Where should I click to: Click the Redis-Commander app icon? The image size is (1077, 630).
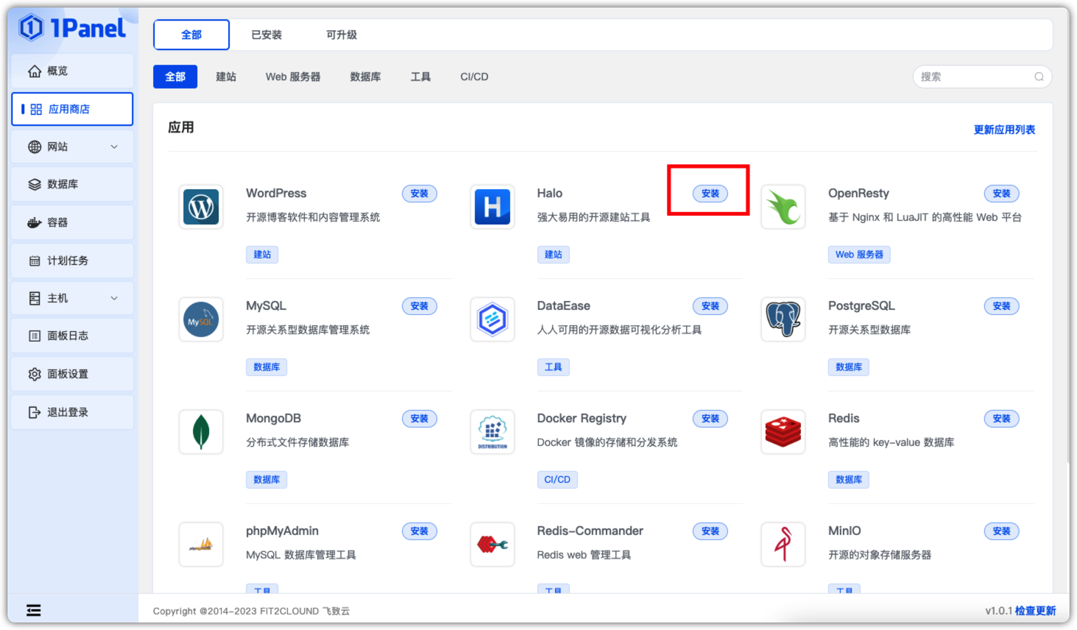click(x=492, y=545)
